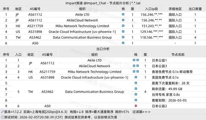206x120 pixels.
Task: Click IPv4 badge in entry table's Oracle row
Action: pyautogui.click(x=123, y=32)
